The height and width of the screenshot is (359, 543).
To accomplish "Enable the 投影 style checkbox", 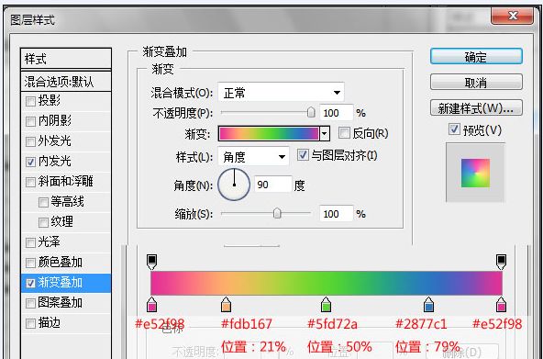I will point(30,101).
